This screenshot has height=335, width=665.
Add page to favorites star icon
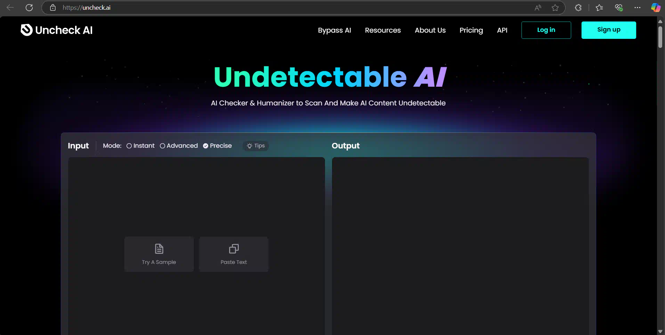(x=555, y=8)
